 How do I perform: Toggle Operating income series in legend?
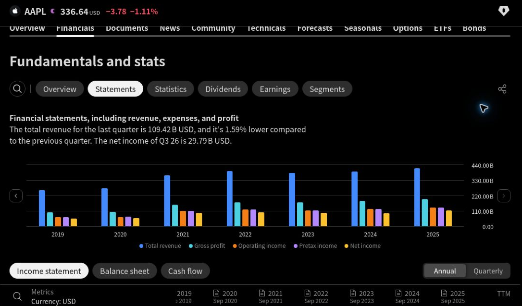tap(259, 246)
